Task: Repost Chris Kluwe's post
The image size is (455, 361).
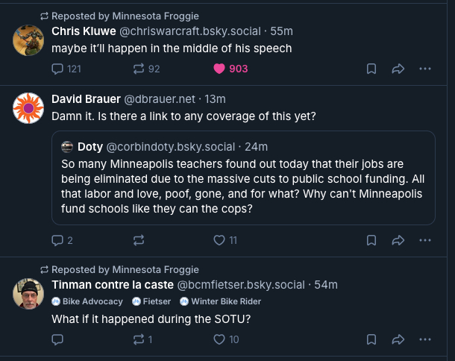Action: click(139, 69)
